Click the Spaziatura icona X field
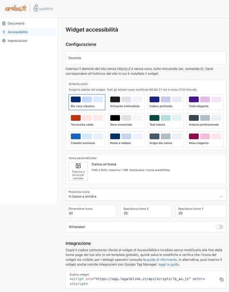 click(146, 211)
